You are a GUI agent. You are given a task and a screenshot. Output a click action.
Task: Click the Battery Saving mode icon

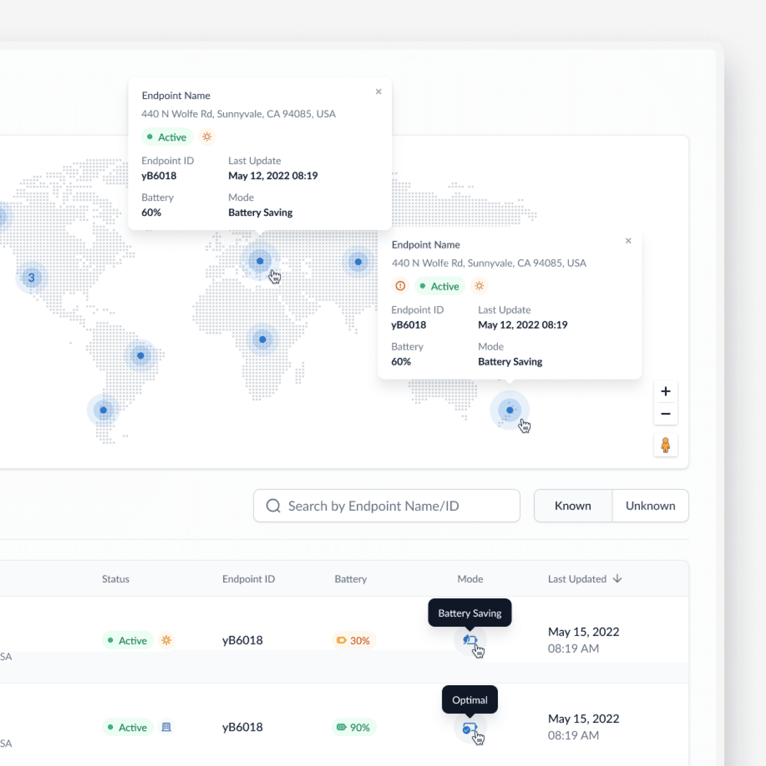pos(470,640)
